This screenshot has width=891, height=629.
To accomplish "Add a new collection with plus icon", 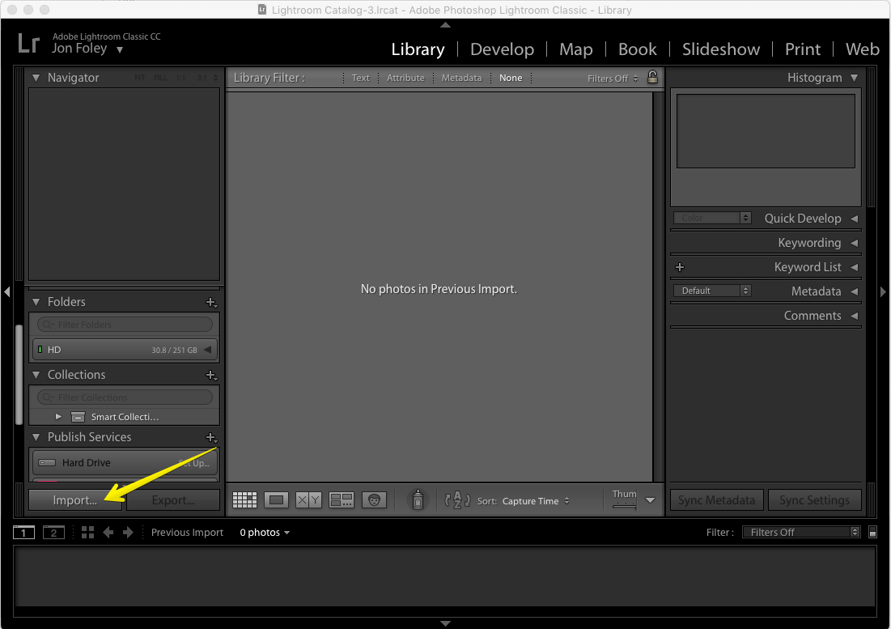I will [x=211, y=375].
